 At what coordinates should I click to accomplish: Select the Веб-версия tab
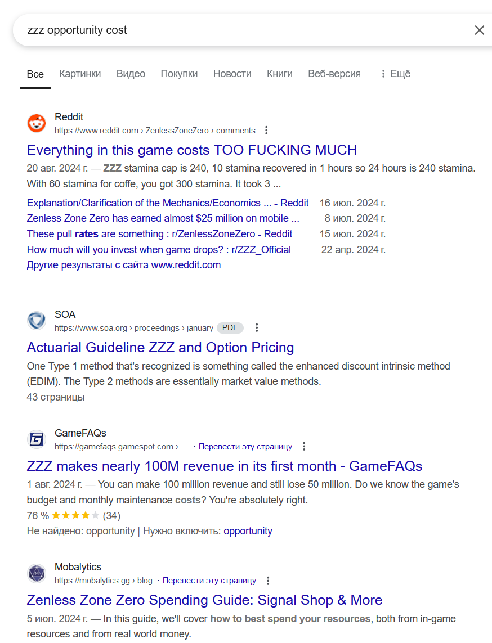coord(334,74)
